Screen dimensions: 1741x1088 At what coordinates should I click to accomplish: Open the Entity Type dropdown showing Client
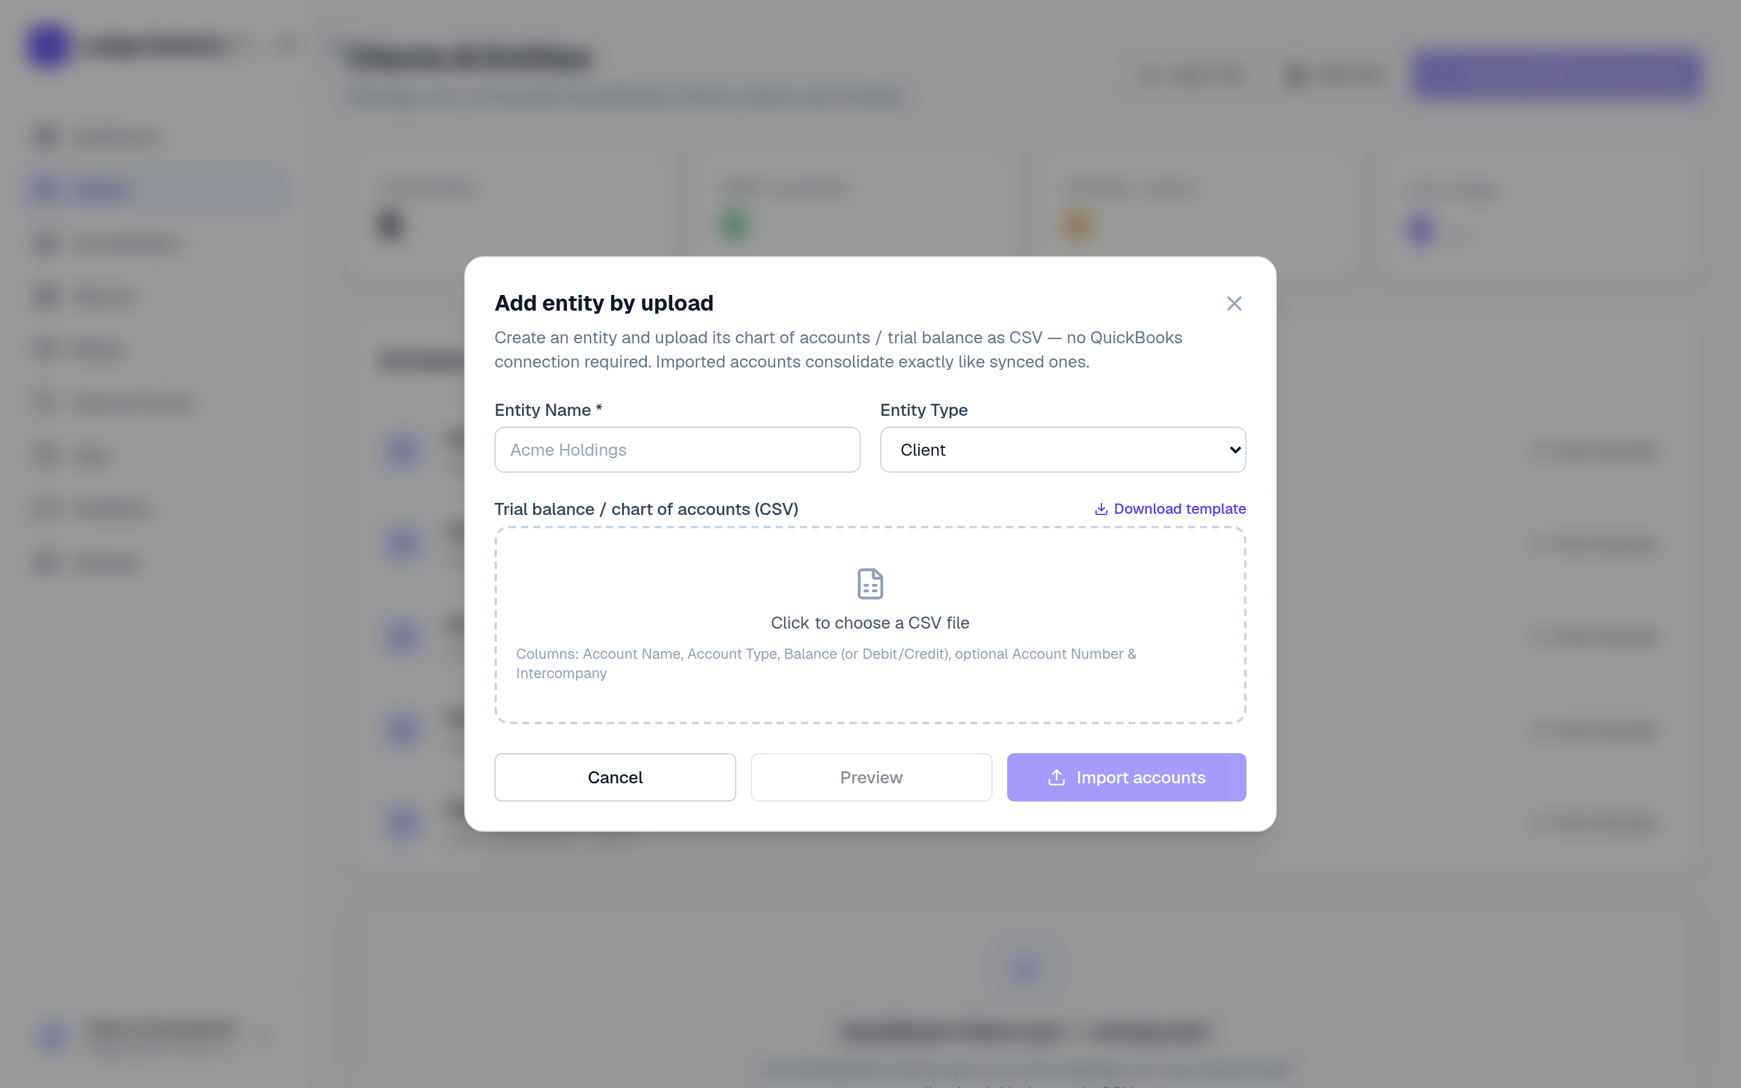tap(1063, 450)
